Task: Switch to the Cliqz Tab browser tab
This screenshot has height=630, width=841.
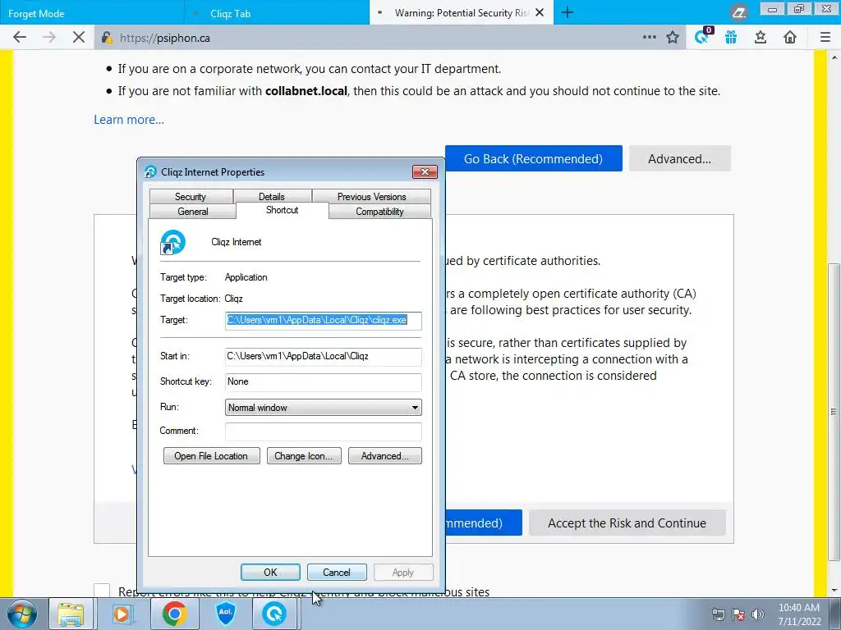Action: click(x=276, y=13)
